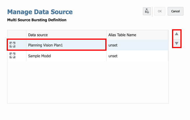Click the empty table area below Sample Model
The height and width of the screenshot is (120, 190).
87,81
